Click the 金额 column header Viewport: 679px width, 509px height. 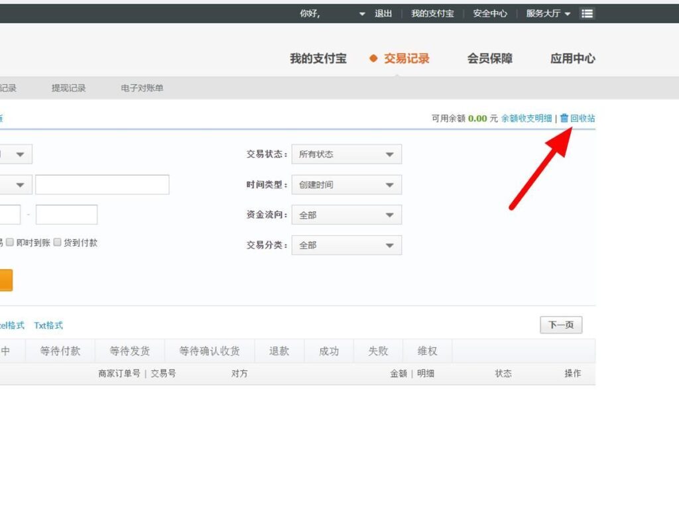pyautogui.click(x=399, y=374)
